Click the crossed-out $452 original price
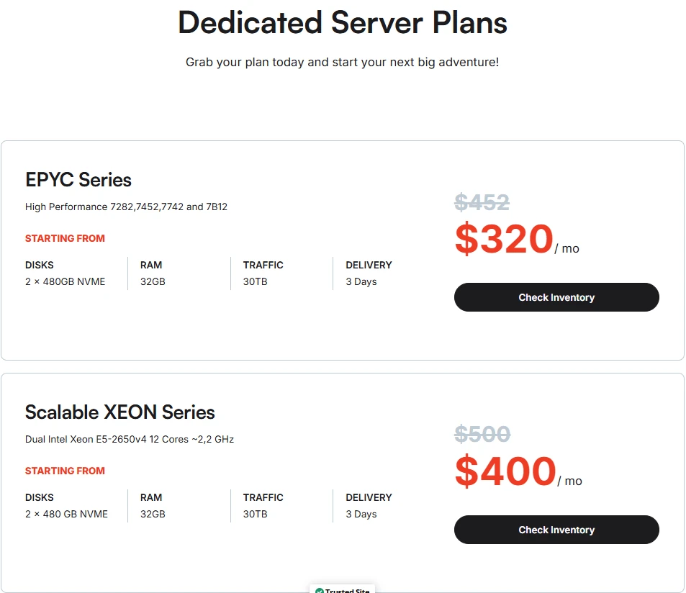The width and height of the screenshot is (686, 593). pyautogui.click(x=482, y=202)
